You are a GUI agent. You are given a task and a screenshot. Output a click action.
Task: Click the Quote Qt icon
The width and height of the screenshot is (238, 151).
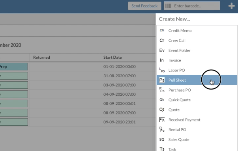[162, 110]
